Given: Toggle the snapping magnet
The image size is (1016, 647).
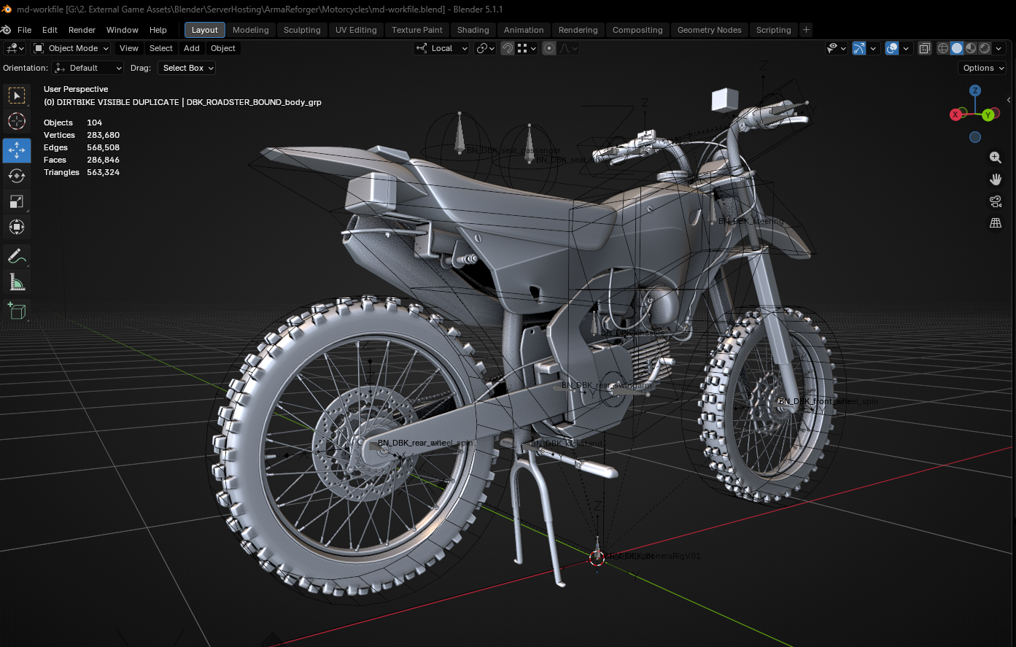Looking at the screenshot, I should [508, 48].
